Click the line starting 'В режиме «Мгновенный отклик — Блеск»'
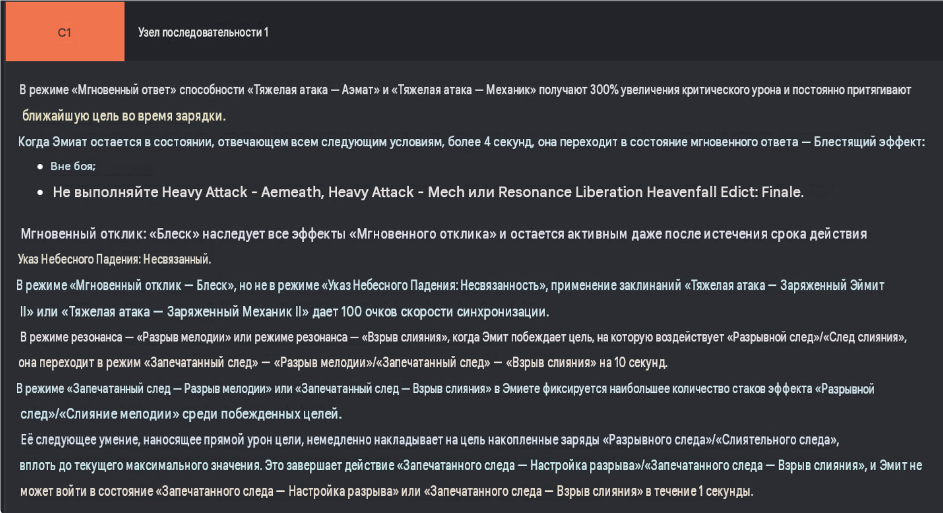The image size is (943, 513). (x=450, y=286)
